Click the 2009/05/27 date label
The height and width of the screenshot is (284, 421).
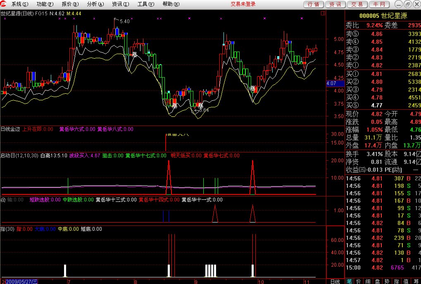(21, 281)
